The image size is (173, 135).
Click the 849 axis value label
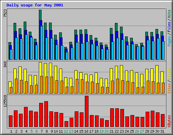click(x=5, y=64)
